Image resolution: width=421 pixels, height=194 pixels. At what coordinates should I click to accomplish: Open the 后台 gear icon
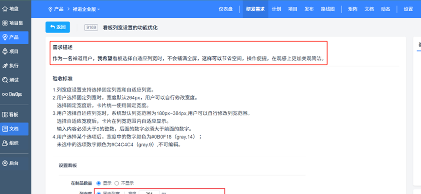pyautogui.click(x=5, y=163)
